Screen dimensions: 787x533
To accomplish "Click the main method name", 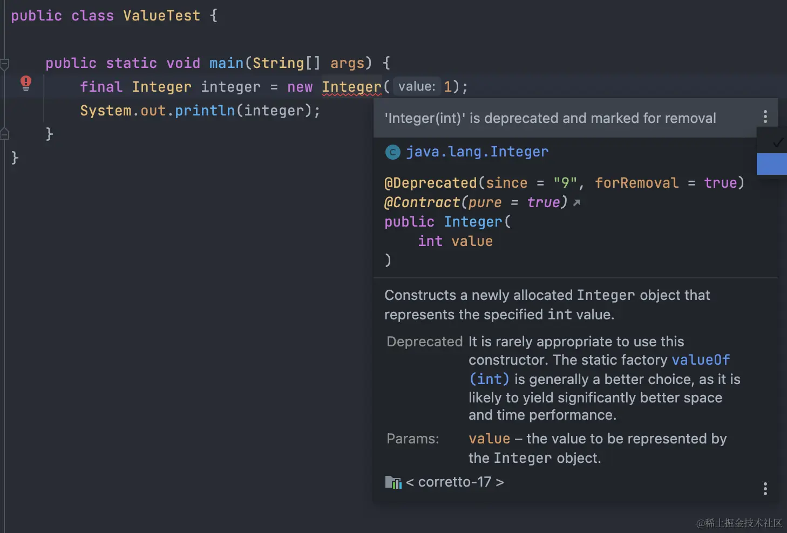I will [226, 63].
